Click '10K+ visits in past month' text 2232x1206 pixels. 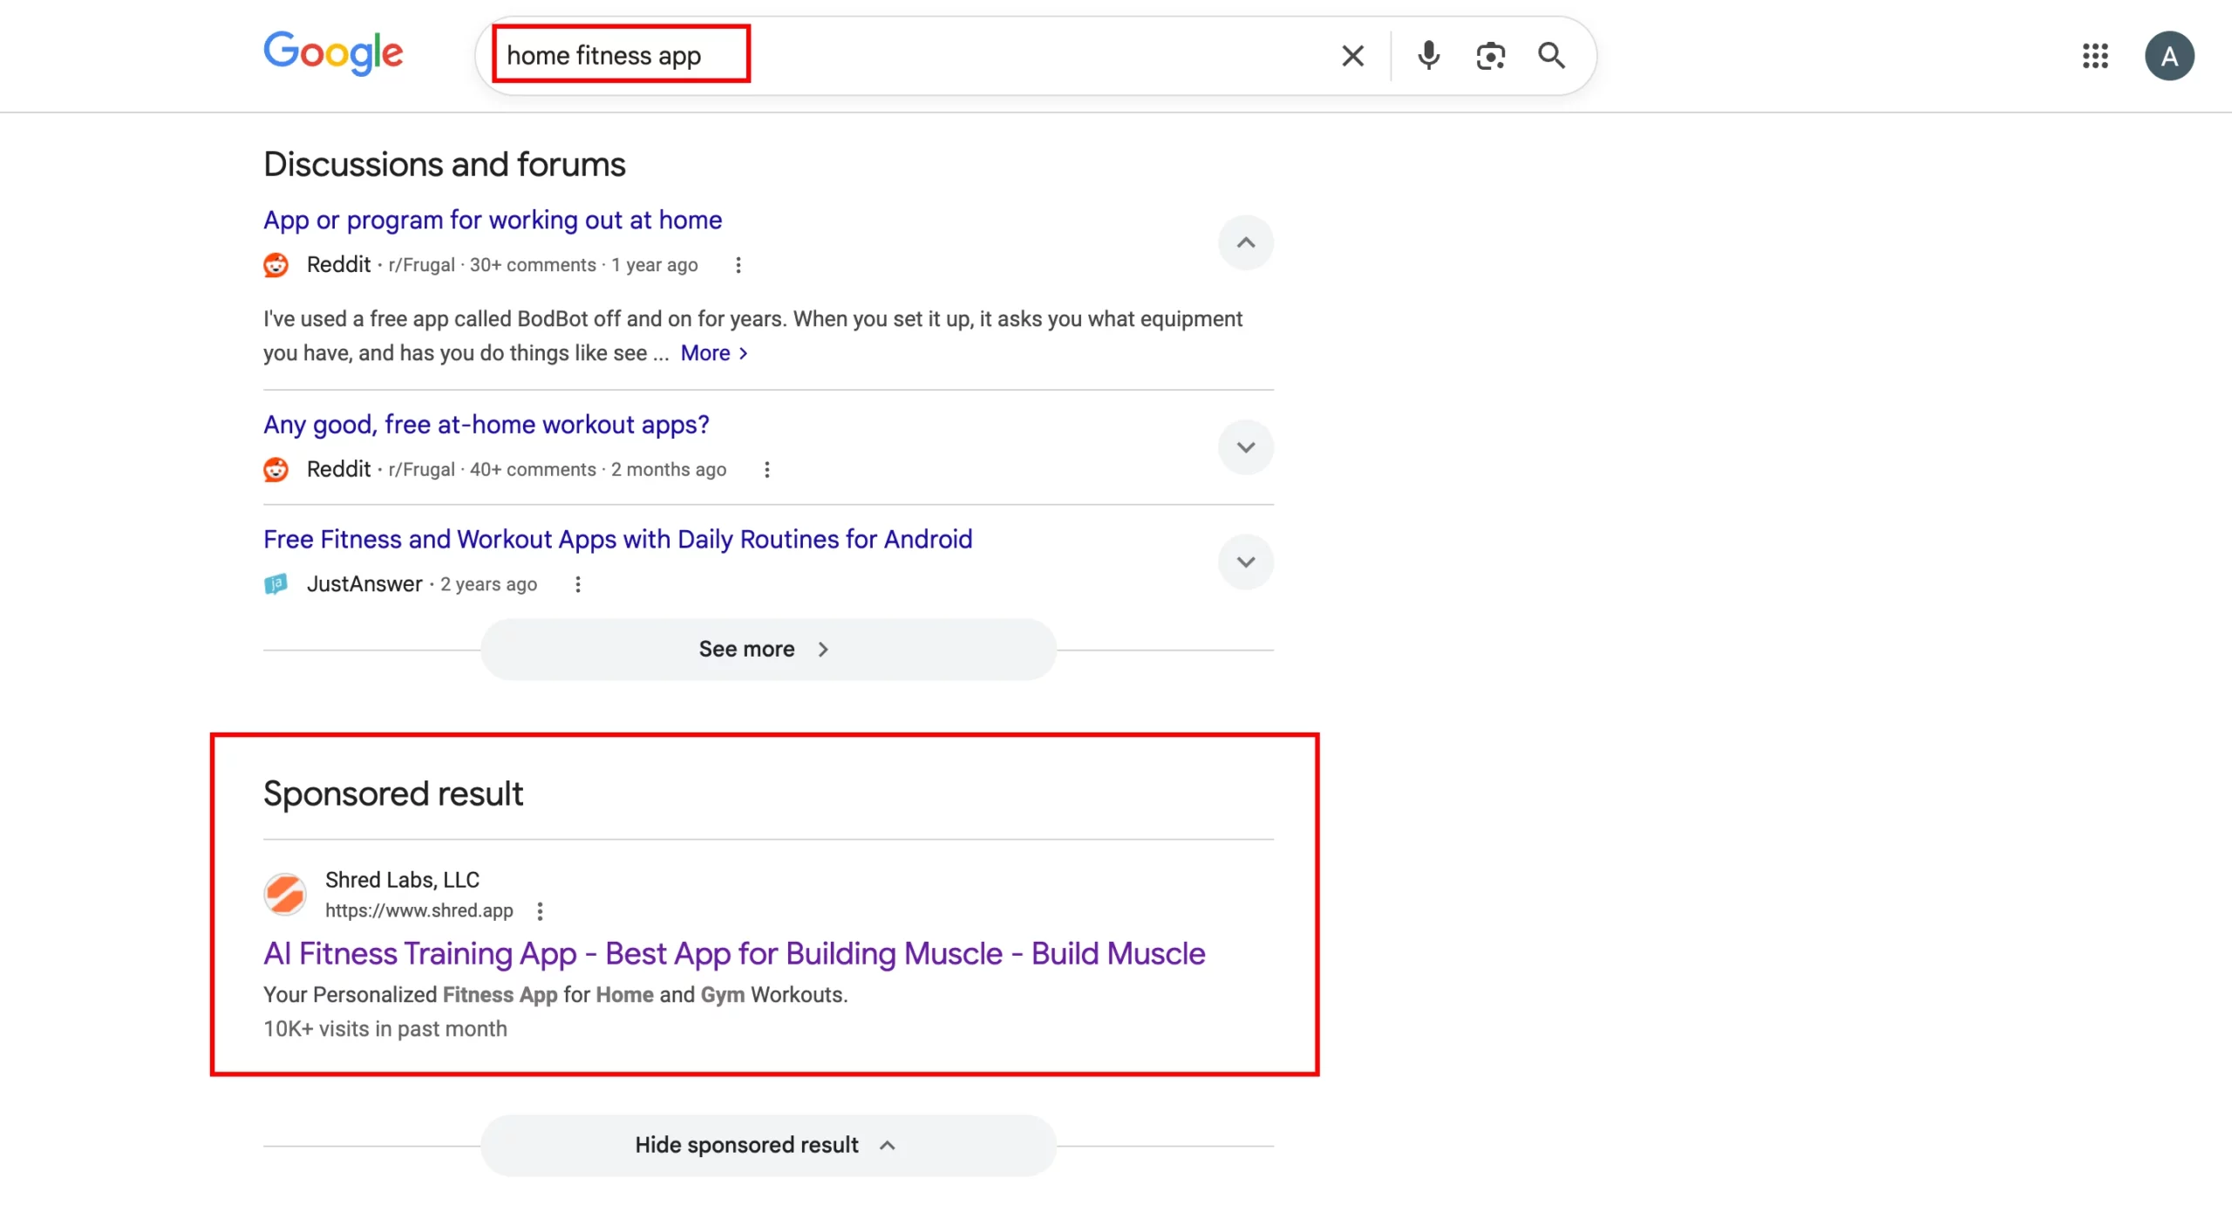pyautogui.click(x=384, y=1029)
